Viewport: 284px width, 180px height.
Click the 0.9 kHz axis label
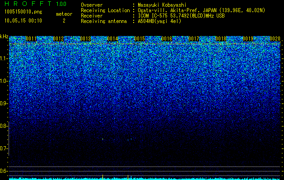coord(4,103)
